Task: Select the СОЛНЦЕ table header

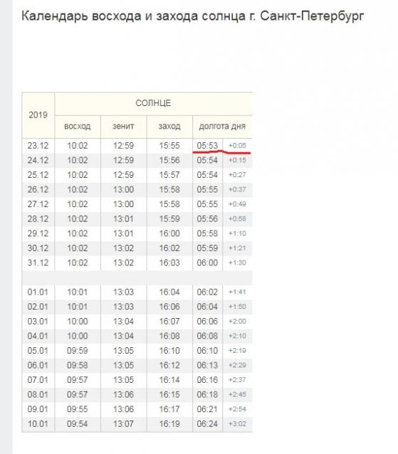Action: tap(153, 103)
